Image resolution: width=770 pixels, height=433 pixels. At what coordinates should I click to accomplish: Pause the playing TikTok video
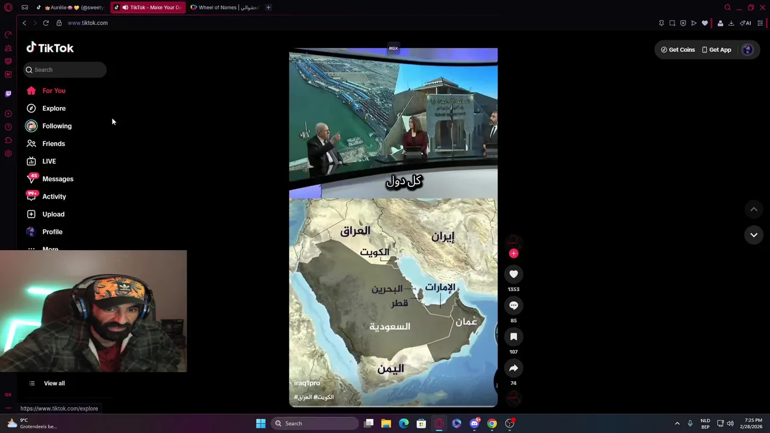tap(393, 227)
